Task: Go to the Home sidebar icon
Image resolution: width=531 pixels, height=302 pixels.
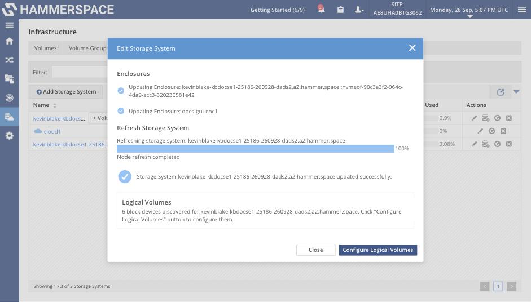Action: click(x=10, y=41)
